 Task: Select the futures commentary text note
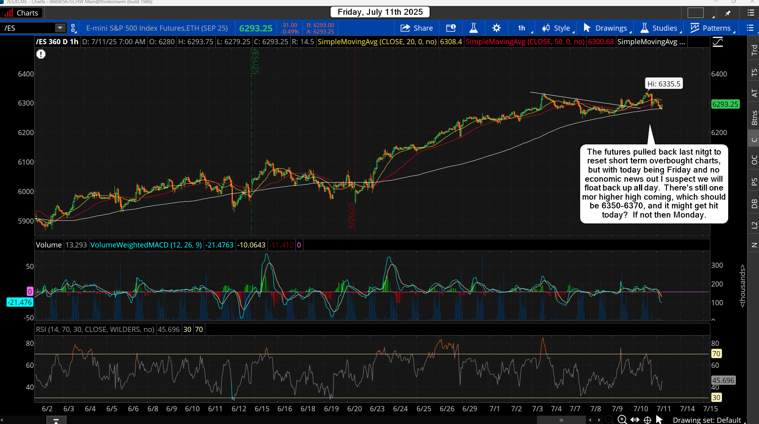654,183
